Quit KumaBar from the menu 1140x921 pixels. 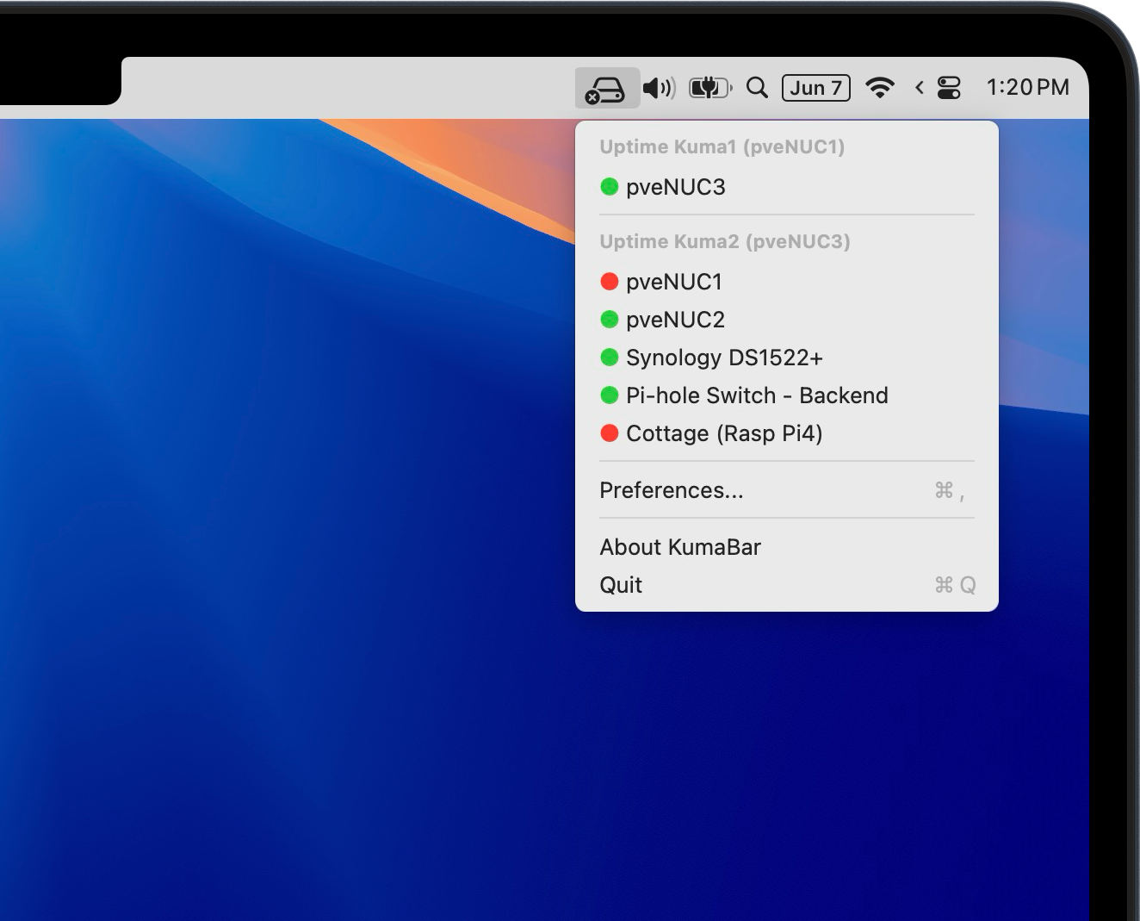pos(786,585)
